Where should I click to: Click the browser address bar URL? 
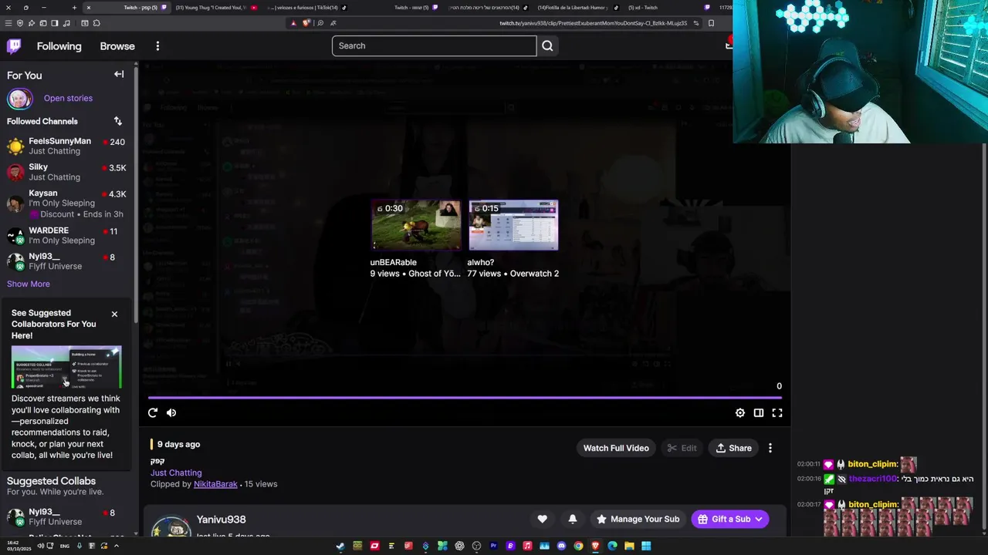(593, 23)
